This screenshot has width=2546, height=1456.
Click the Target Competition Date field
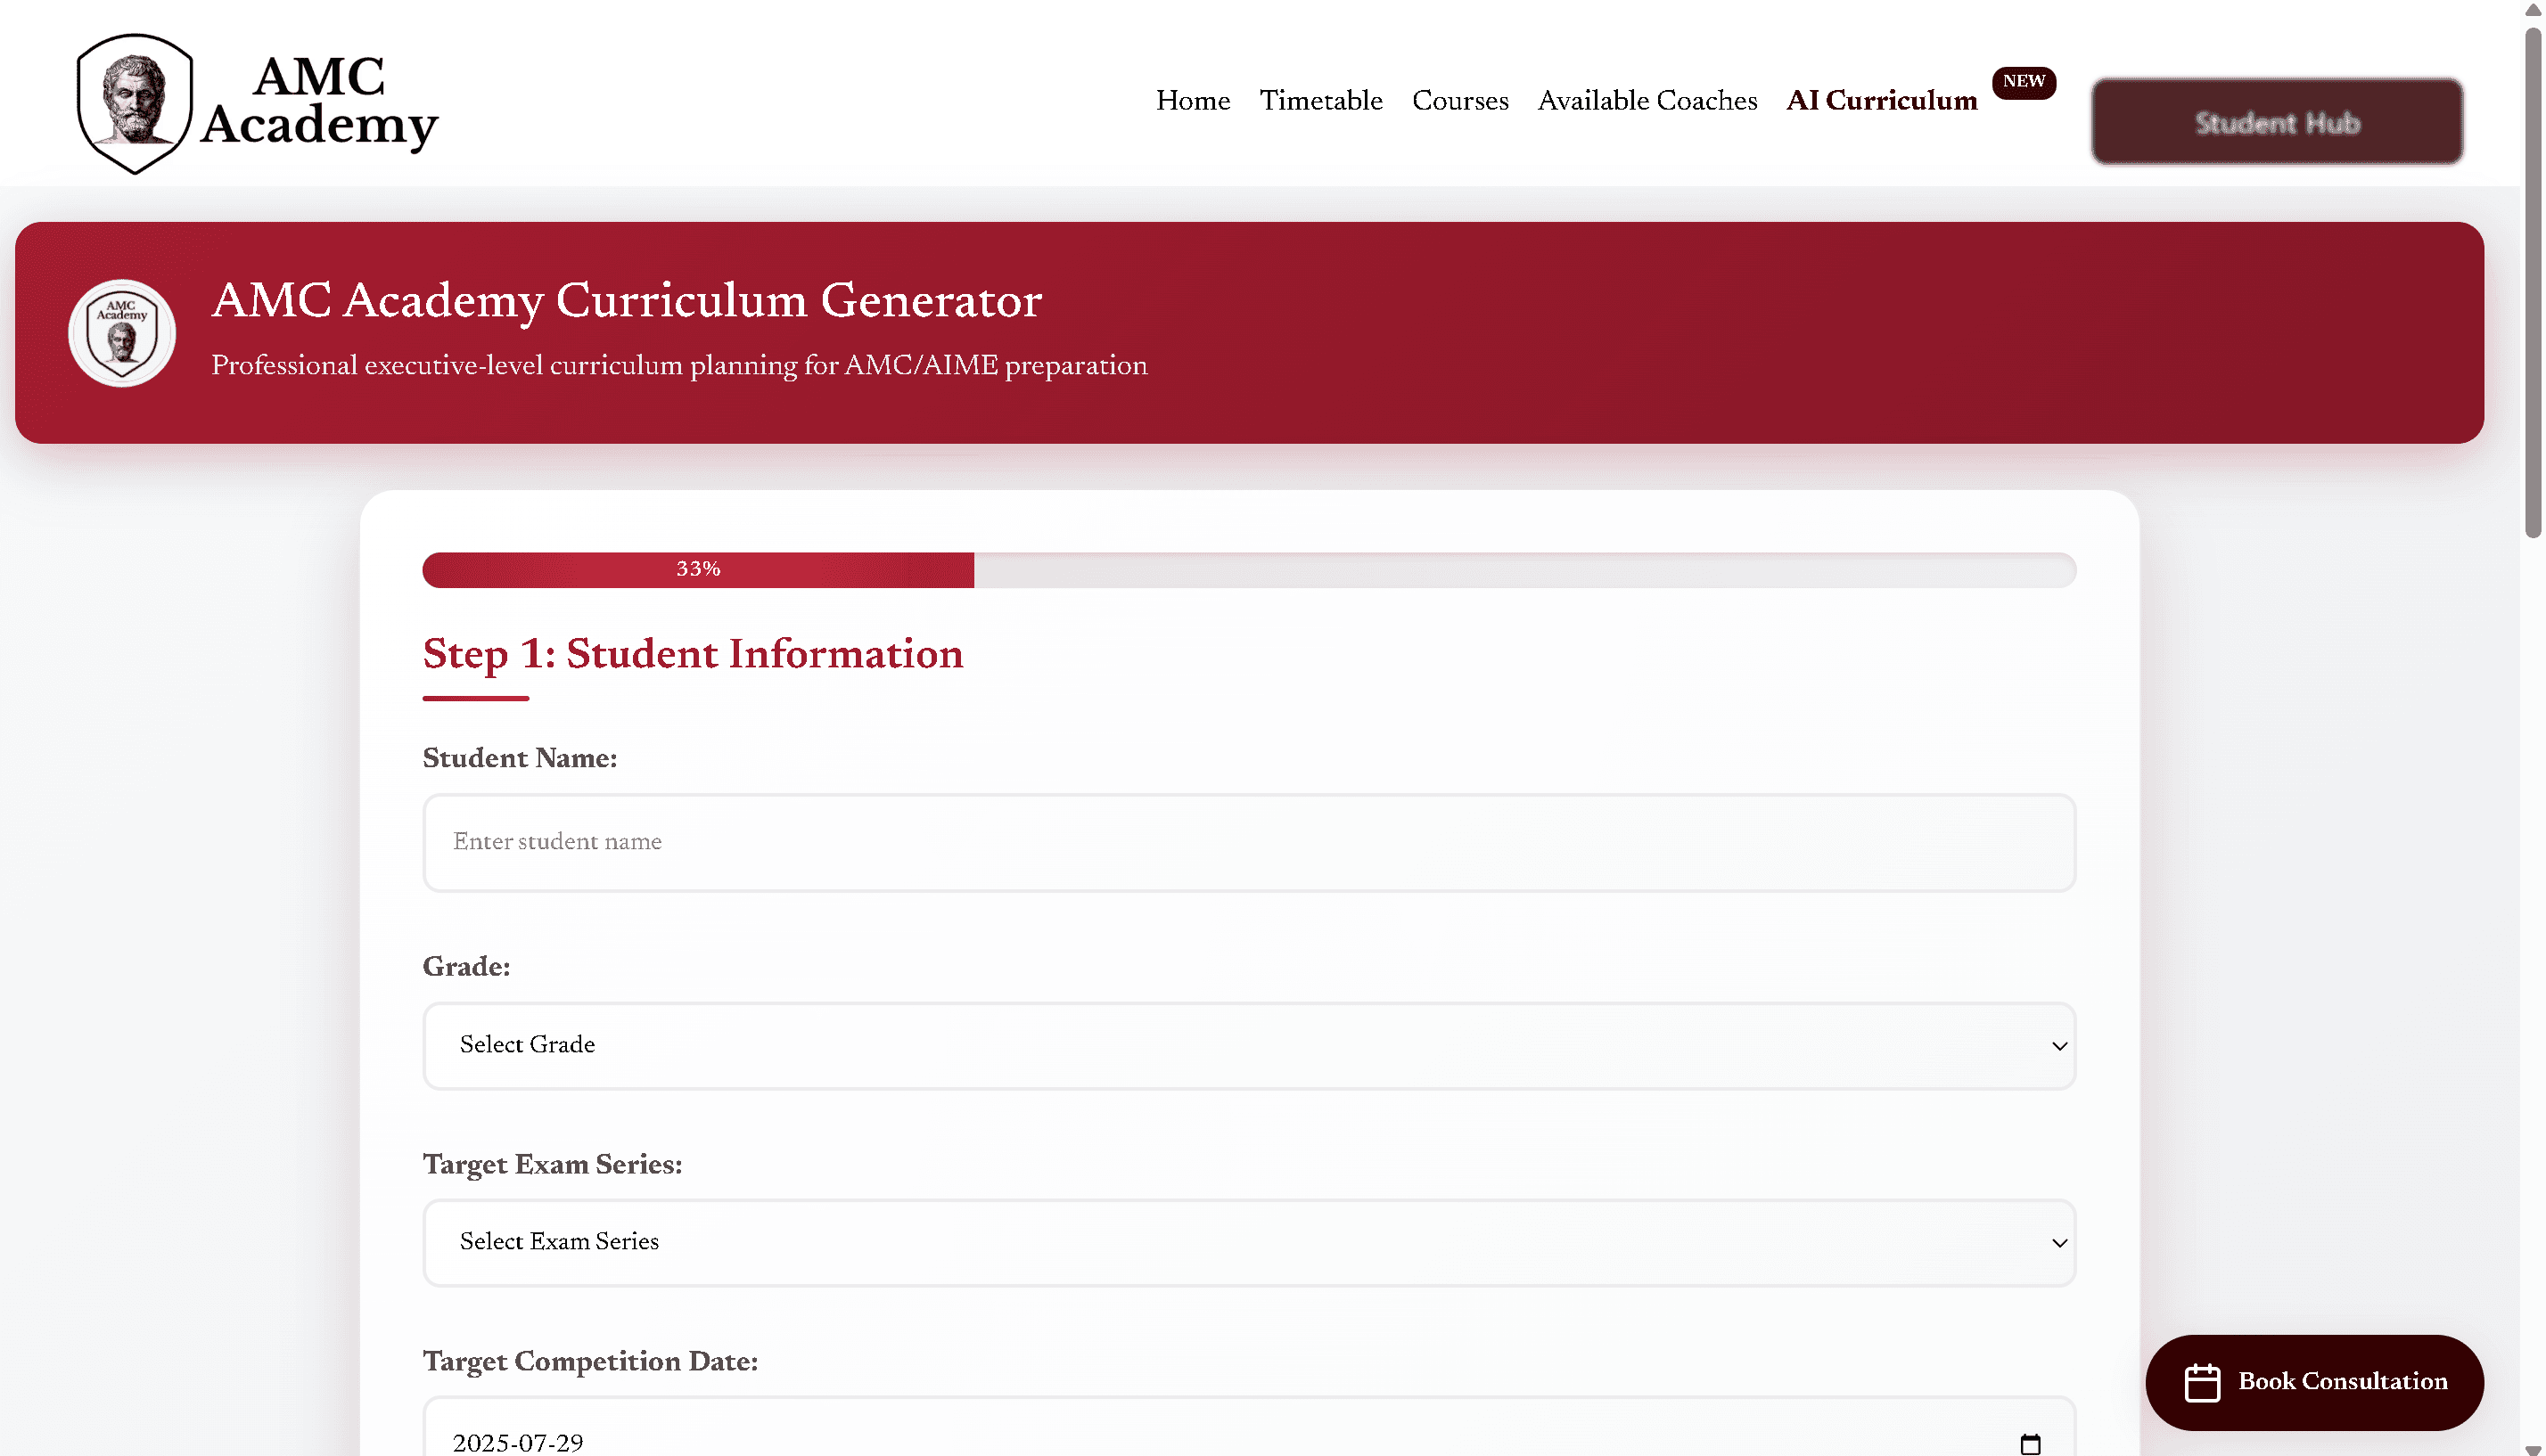1201,1440
